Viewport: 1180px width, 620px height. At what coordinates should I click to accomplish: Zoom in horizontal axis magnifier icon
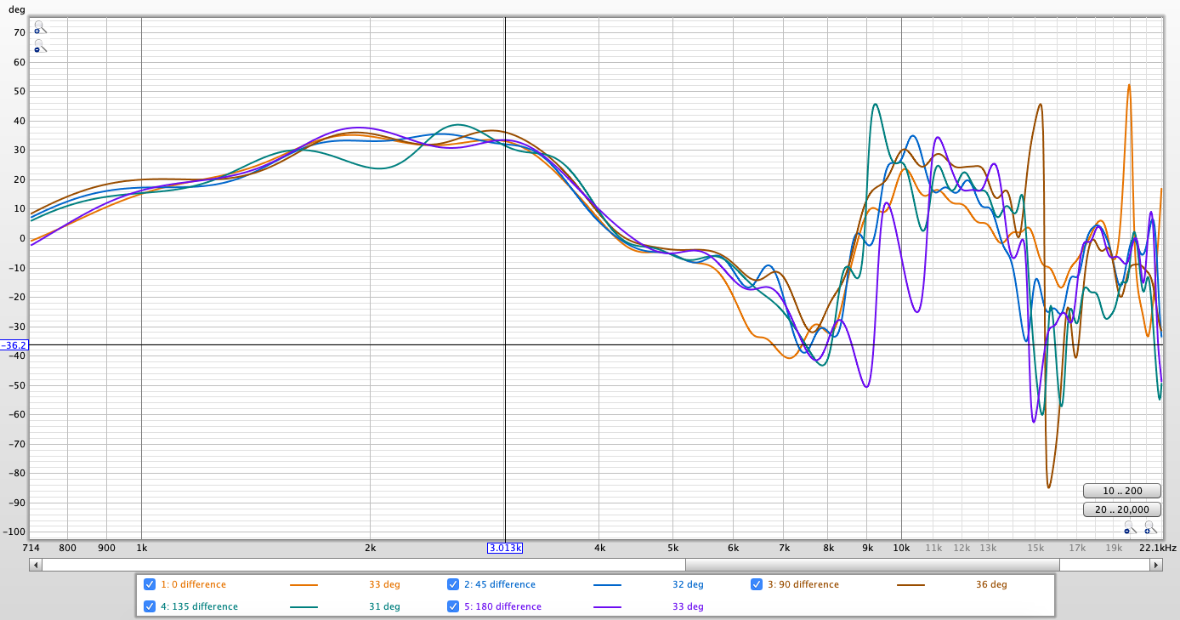[1150, 528]
